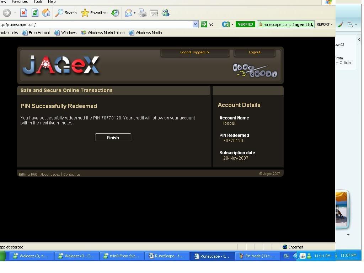Go to the Home page icon
The image size is (364, 273).
pos(46,12)
